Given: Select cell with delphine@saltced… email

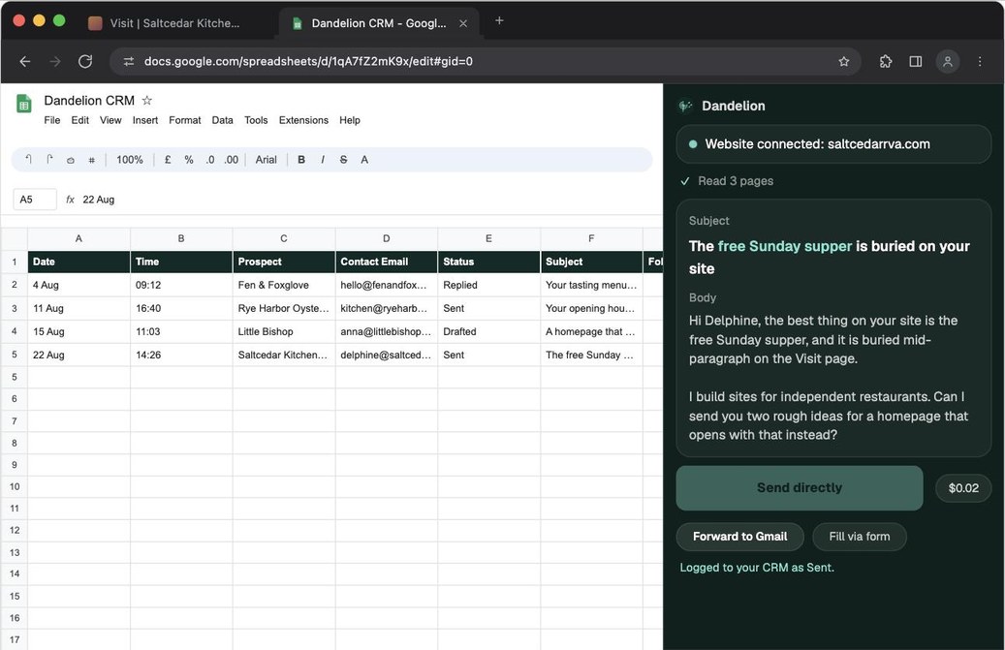Looking at the screenshot, I should point(387,355).
